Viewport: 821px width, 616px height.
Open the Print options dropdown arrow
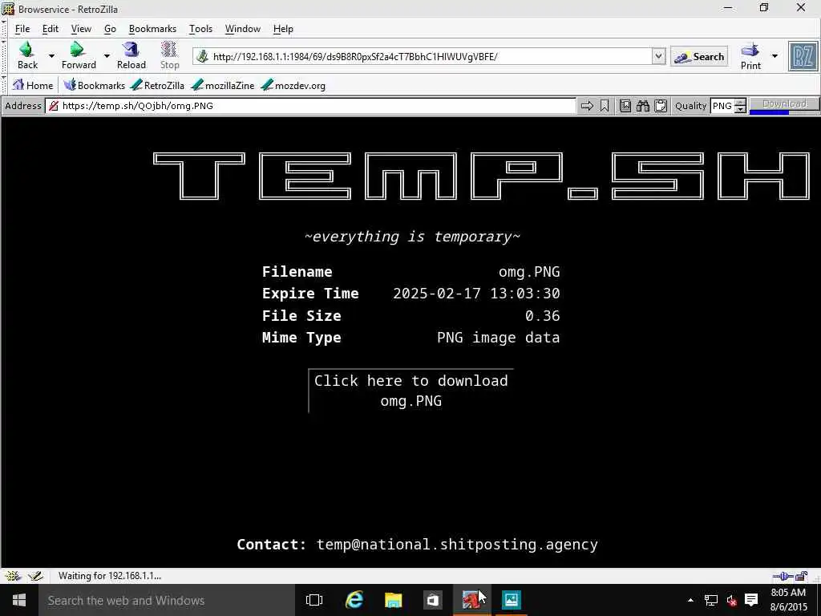[x=774, y=56]
